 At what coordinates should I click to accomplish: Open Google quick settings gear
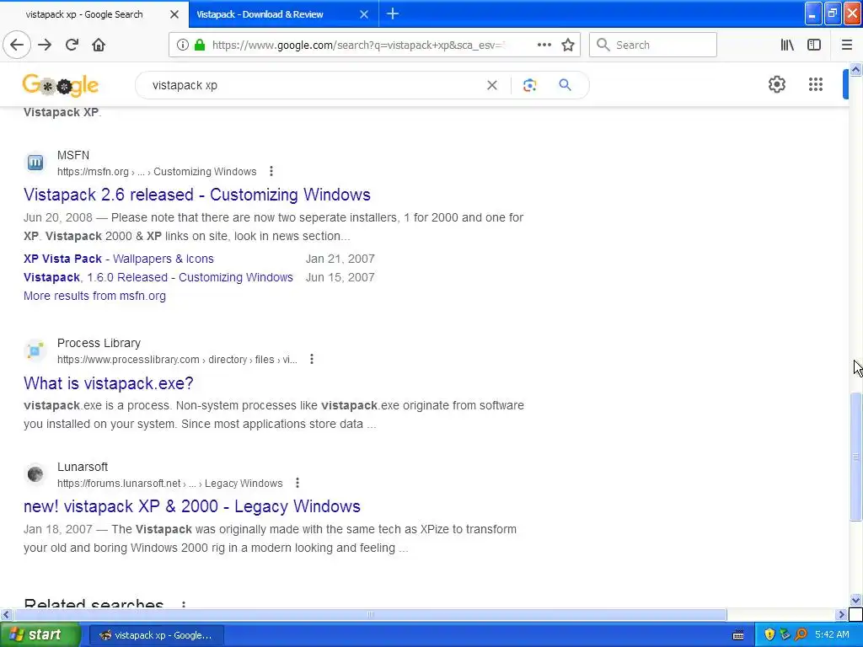click(776, 84)
